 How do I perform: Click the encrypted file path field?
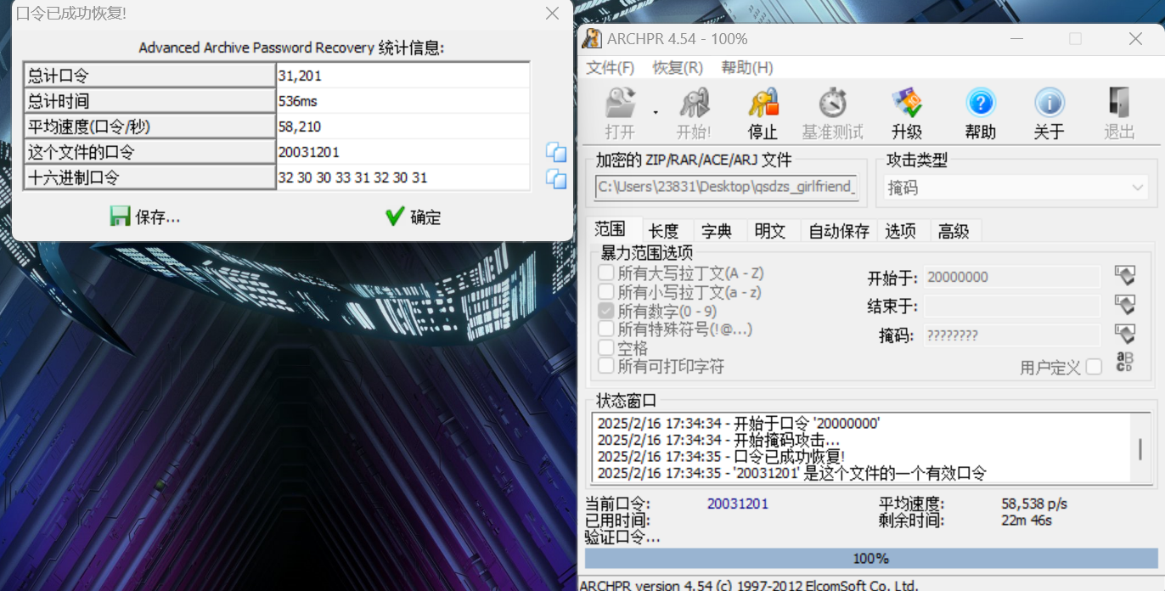727,187
